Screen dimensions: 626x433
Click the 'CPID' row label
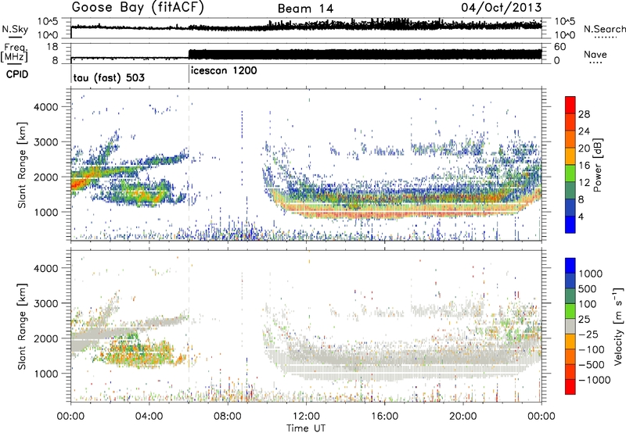17,74
